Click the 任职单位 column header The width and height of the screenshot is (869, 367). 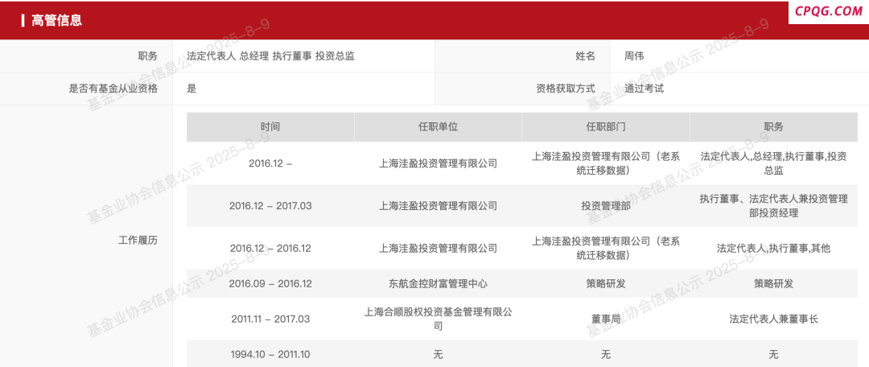438,127
